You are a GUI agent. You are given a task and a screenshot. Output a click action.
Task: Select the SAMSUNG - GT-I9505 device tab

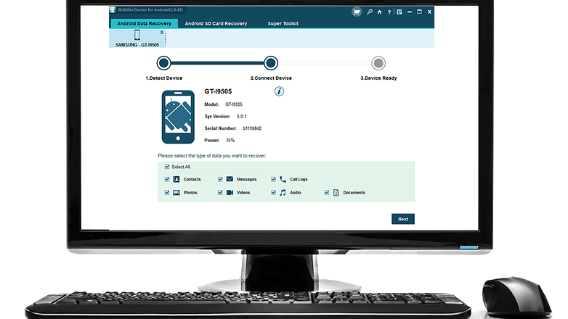(137, 38)
